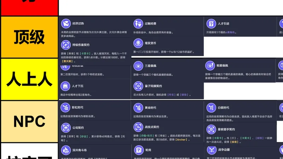Click the 粗星佩佩 title text

point(222,65)
